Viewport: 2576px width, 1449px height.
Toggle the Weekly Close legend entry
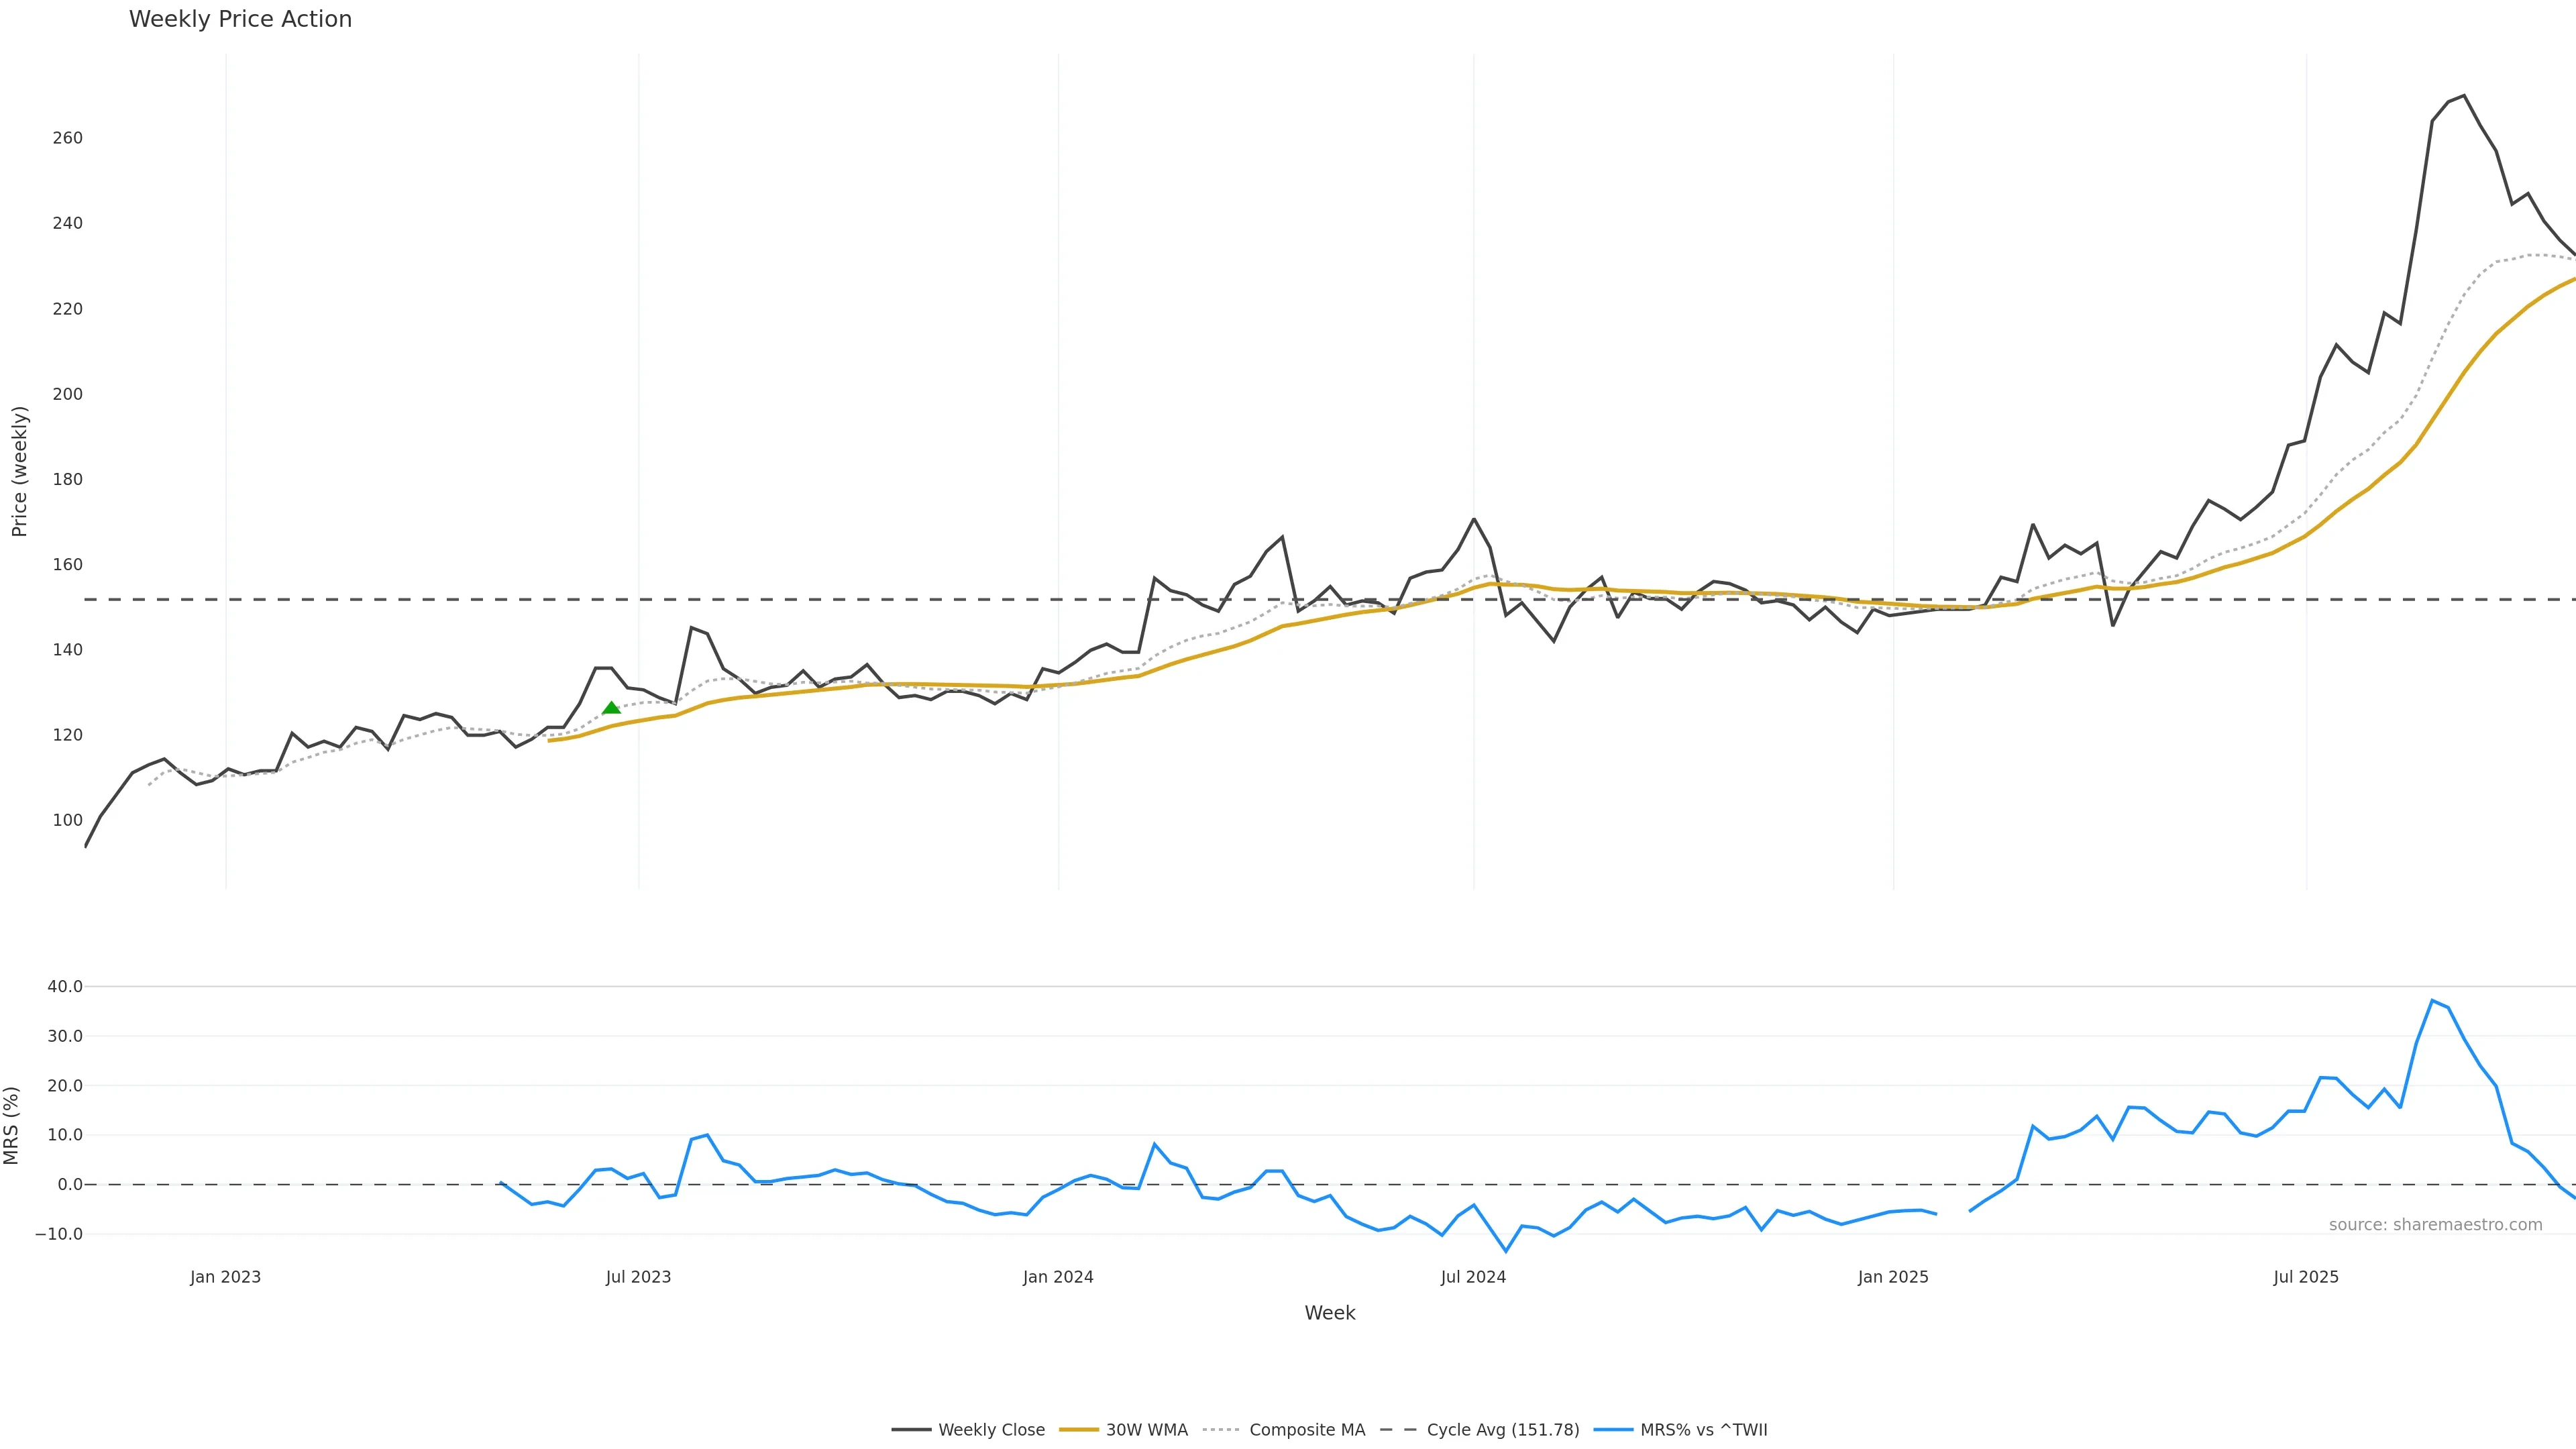[x=991, y=1430]
